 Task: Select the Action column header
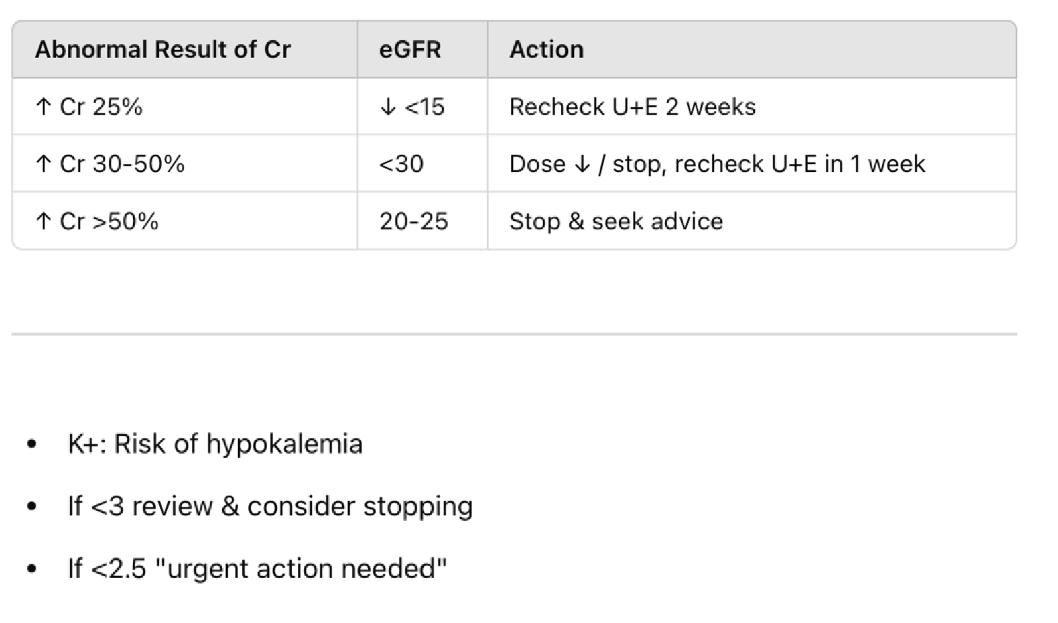coord(546,49)
